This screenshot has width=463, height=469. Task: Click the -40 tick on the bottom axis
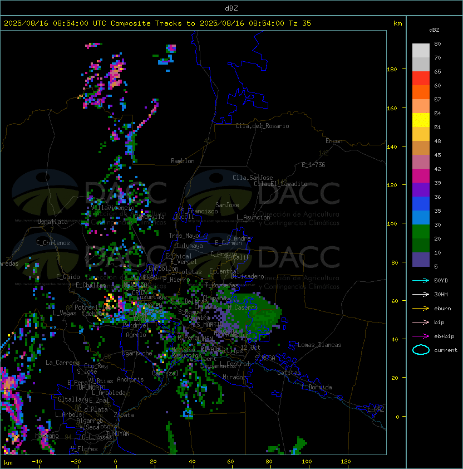pos(37,462)
